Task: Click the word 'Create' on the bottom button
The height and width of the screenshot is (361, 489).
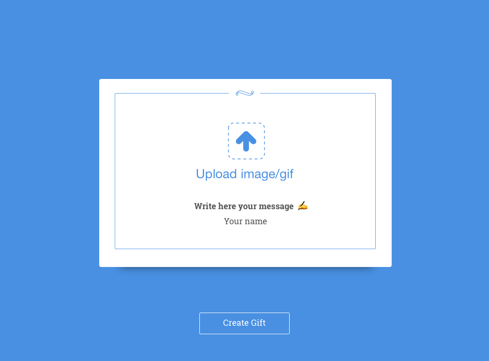Action: (x=236, y=323)
